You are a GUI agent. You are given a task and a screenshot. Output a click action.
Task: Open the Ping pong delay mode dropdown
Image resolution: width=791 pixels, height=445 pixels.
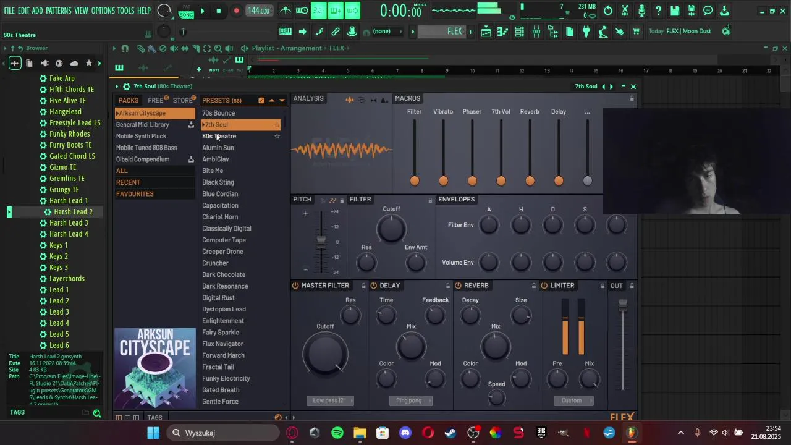411,400
